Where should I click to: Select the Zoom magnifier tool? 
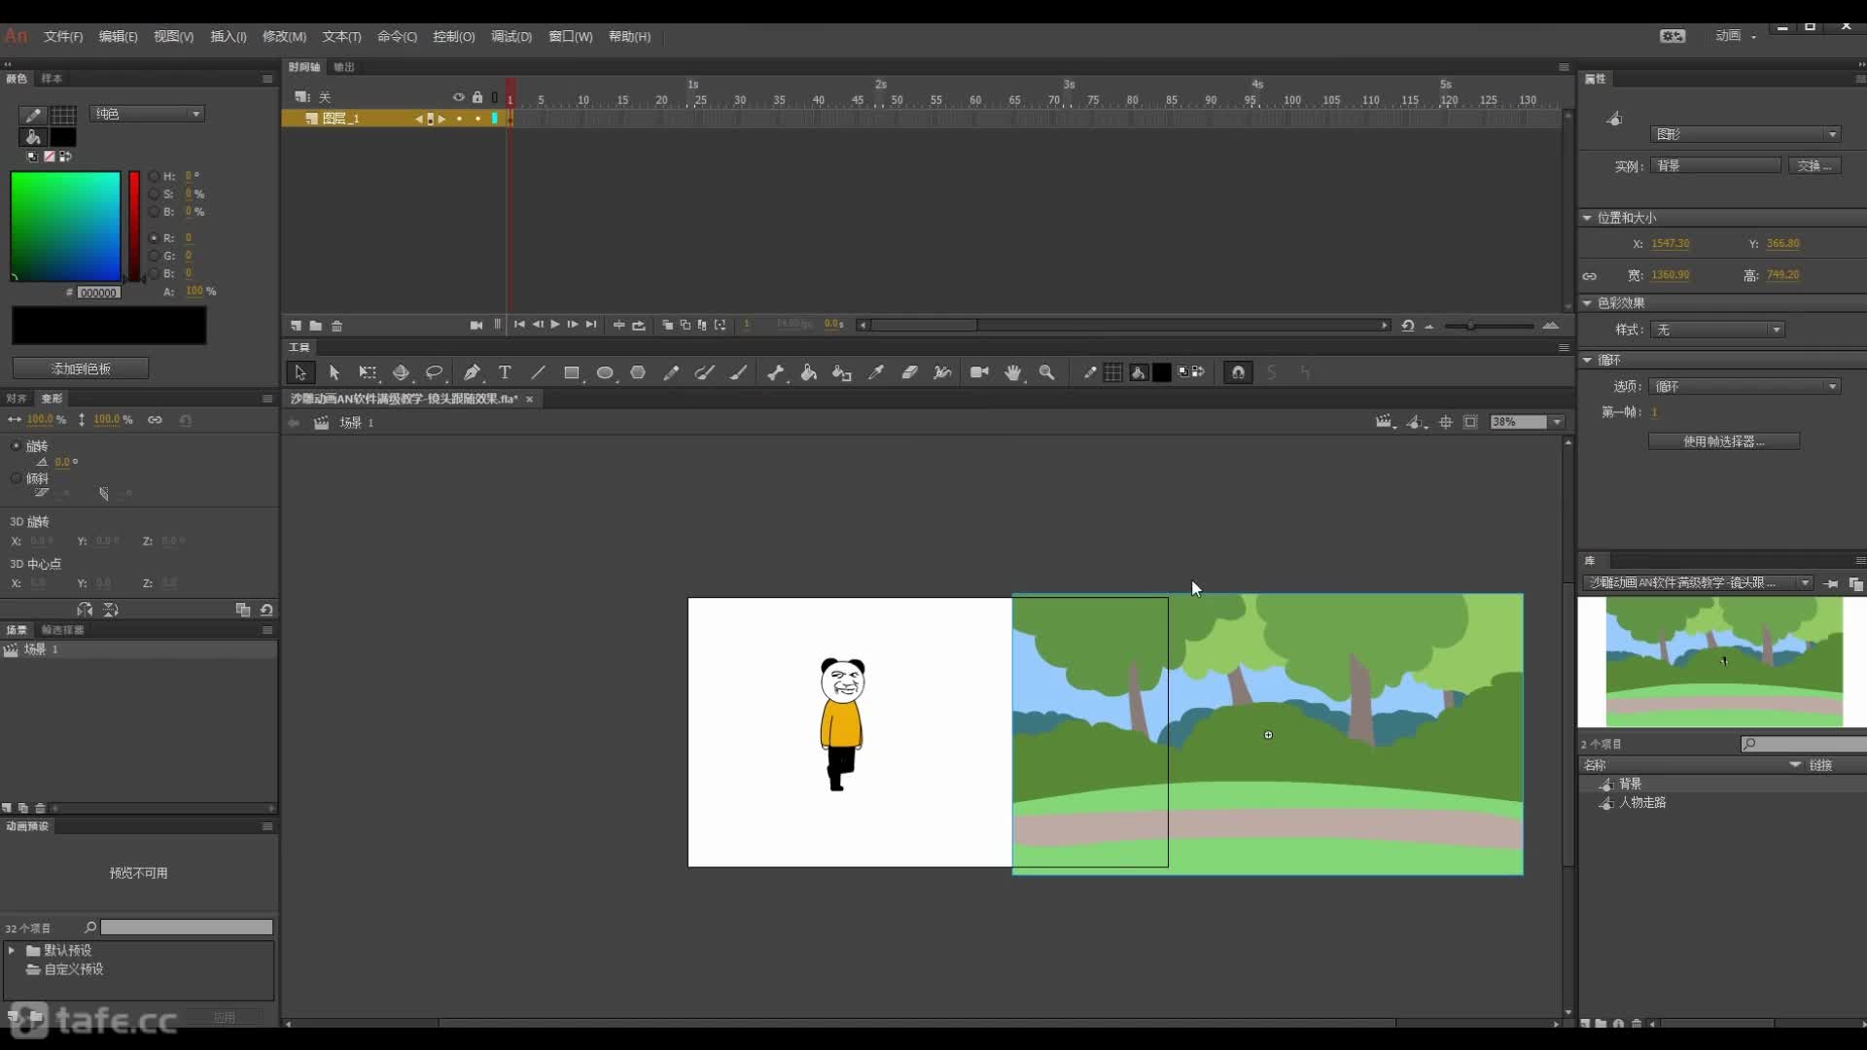1047,373
